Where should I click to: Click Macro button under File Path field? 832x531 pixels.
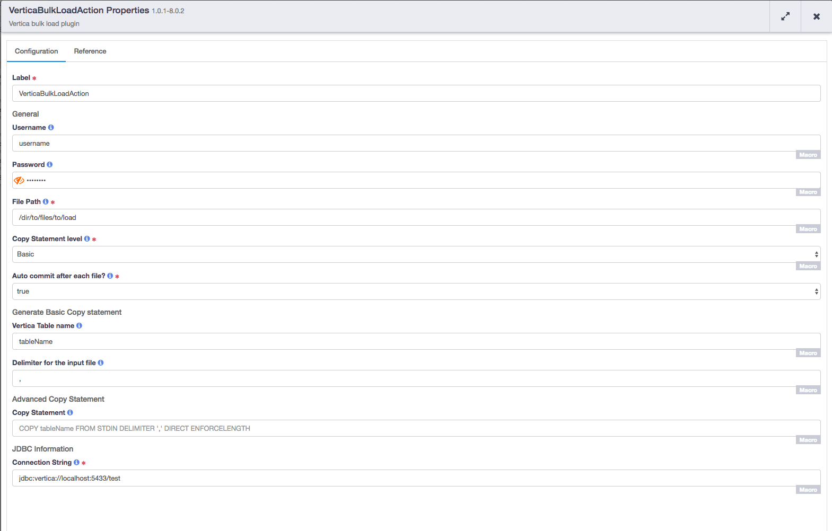click(808, 229)
